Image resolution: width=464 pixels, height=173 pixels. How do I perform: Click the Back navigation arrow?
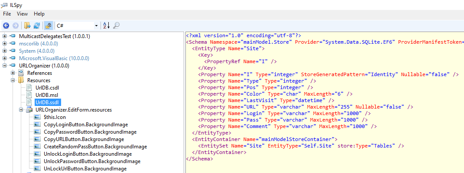coord(6,26)
